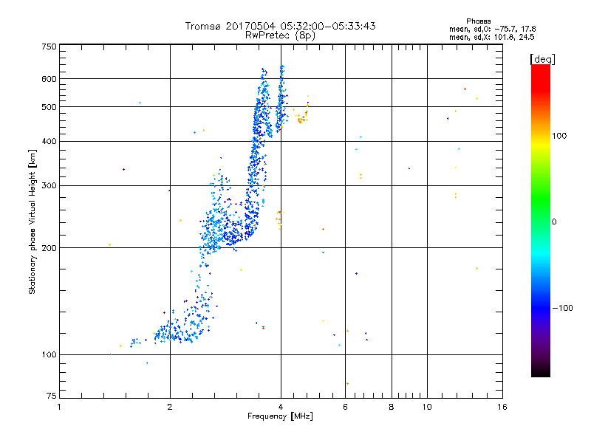Click the x-axis '6' tick label
The height and width of the screenshot is (443, 591).
click(x=345, y=407)
